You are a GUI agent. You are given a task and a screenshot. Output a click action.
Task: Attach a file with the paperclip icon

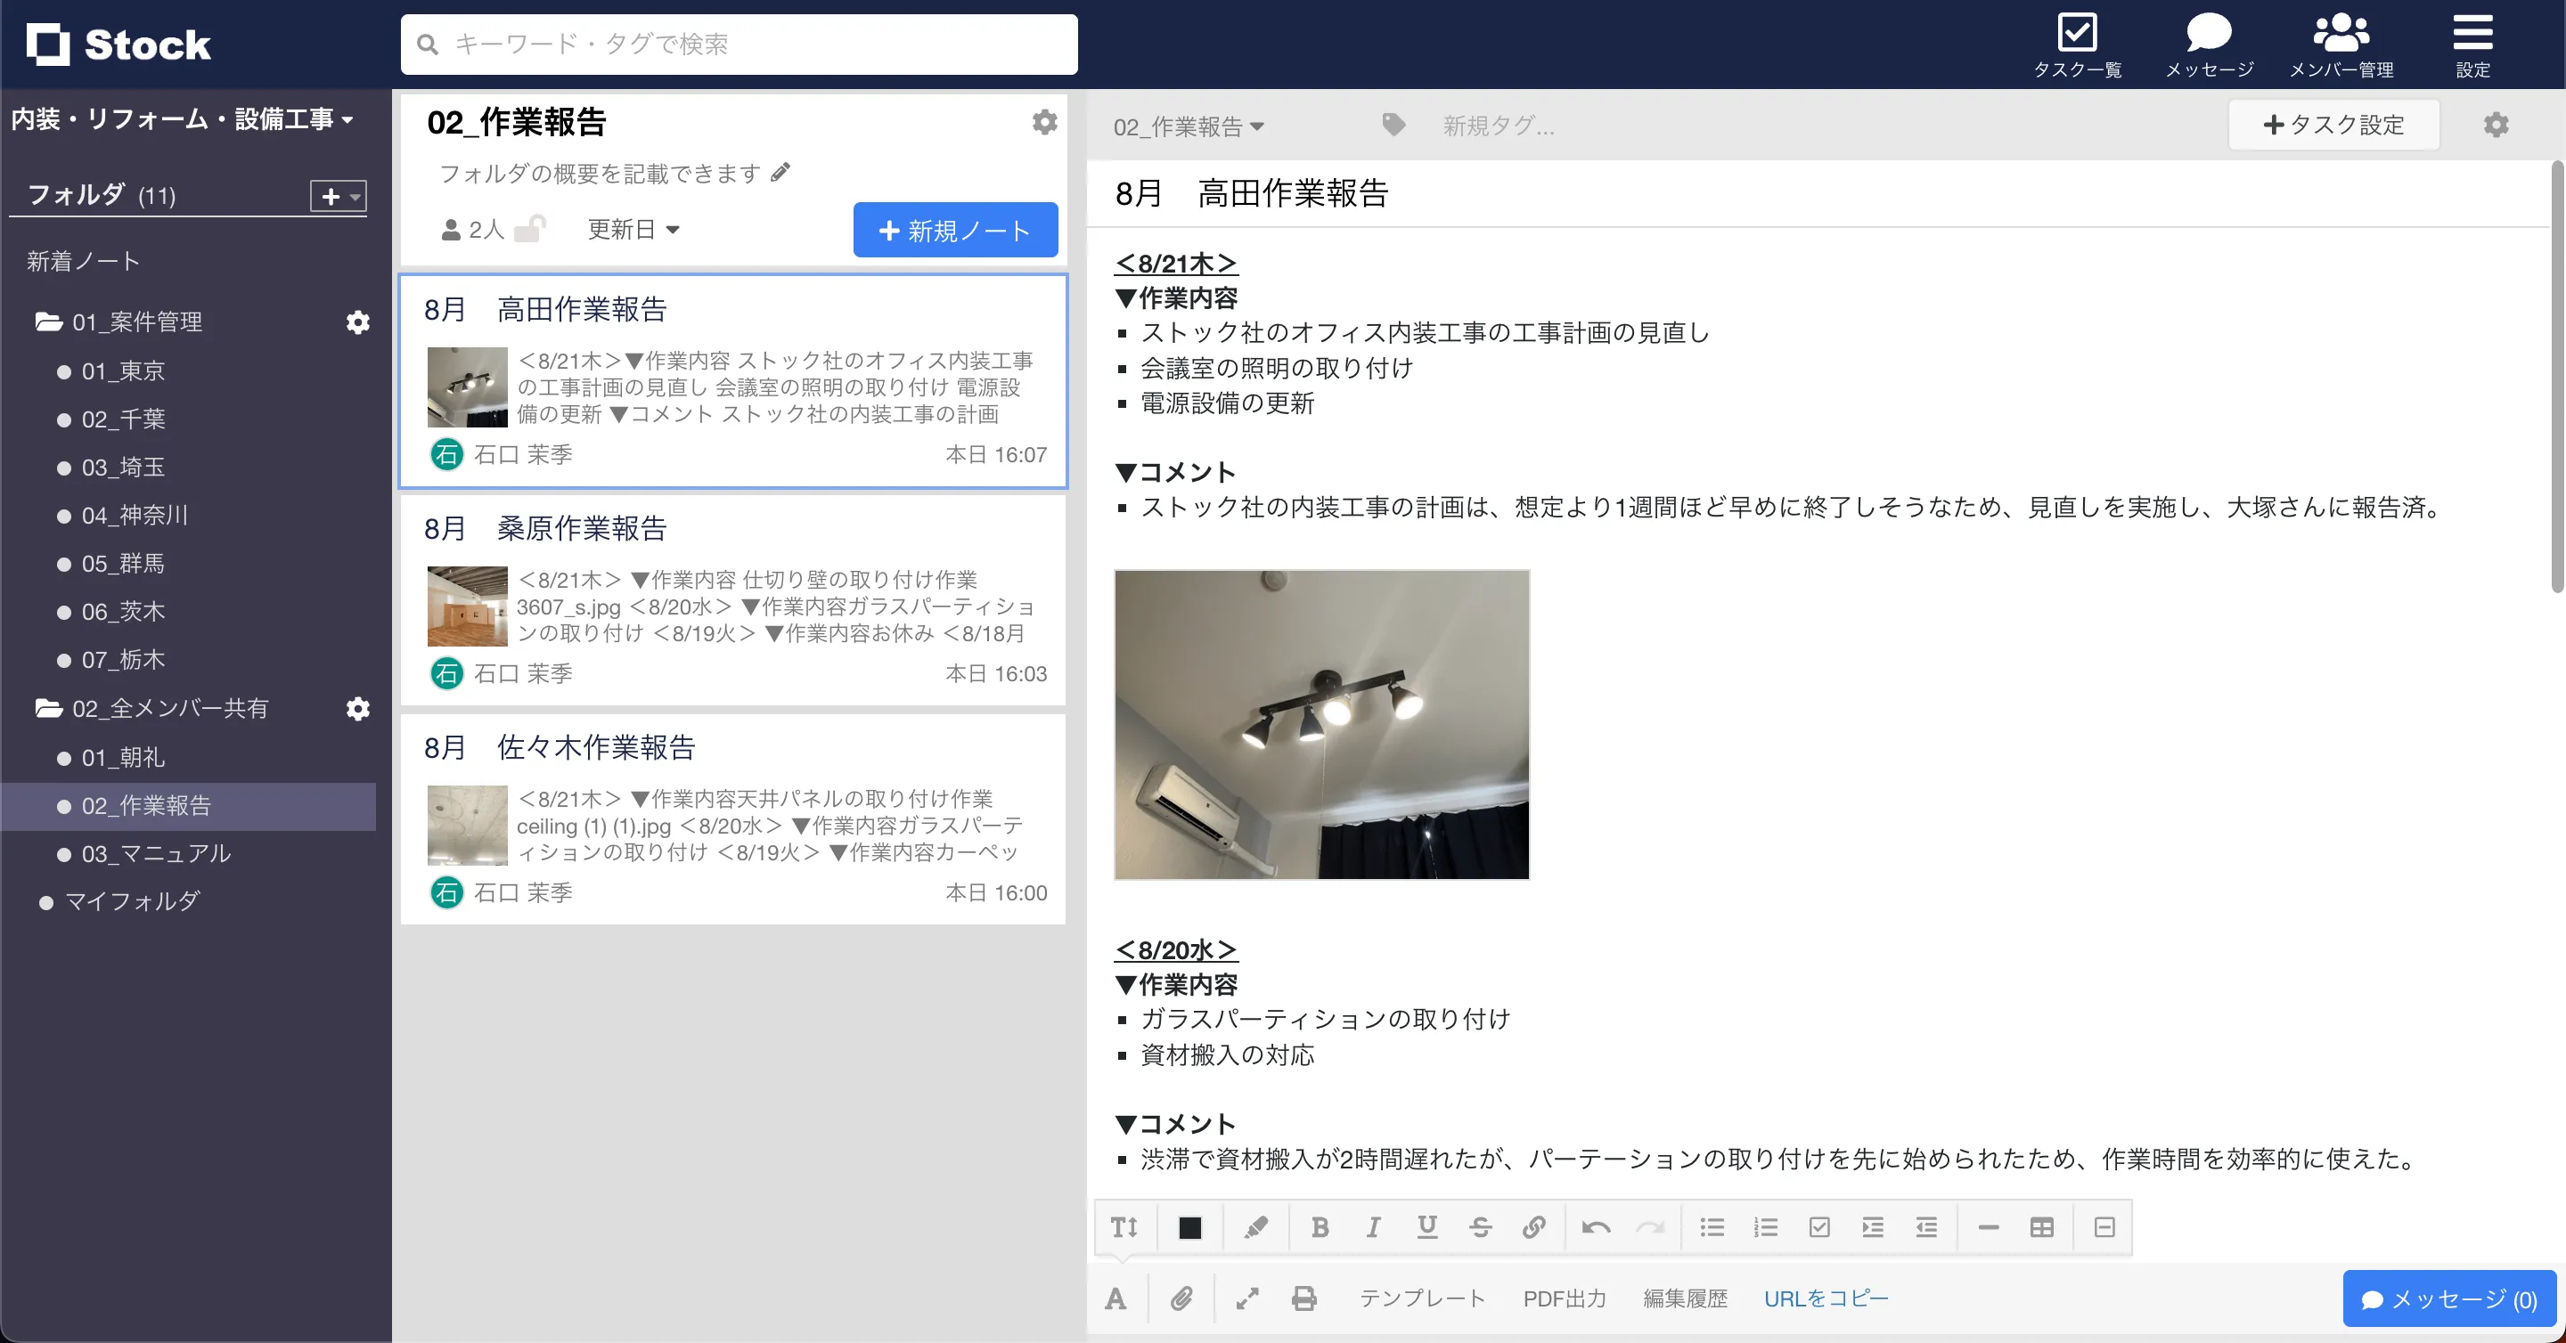point(1182,1298)
